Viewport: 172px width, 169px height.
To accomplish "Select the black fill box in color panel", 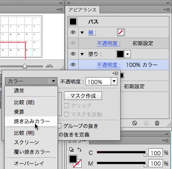I will point(73,159).
